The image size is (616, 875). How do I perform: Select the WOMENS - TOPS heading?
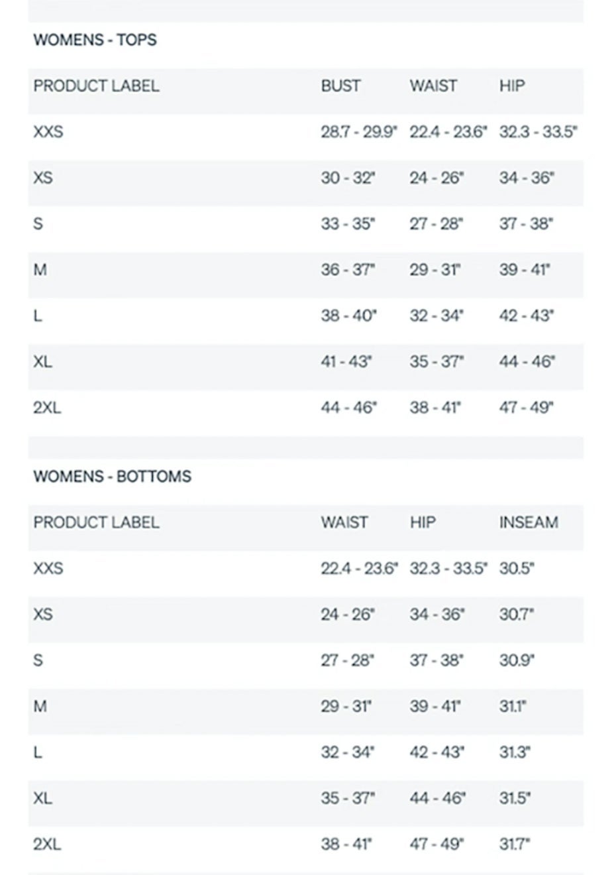point(95,40)
